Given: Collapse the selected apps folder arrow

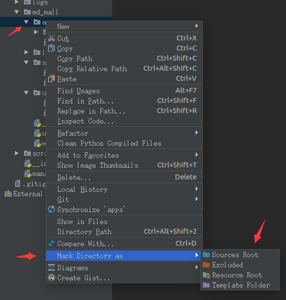Looking at the screenshot, I should tap(26, 22).
